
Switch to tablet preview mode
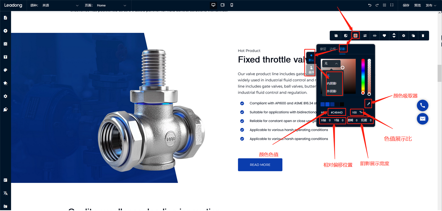coord(223,5)
